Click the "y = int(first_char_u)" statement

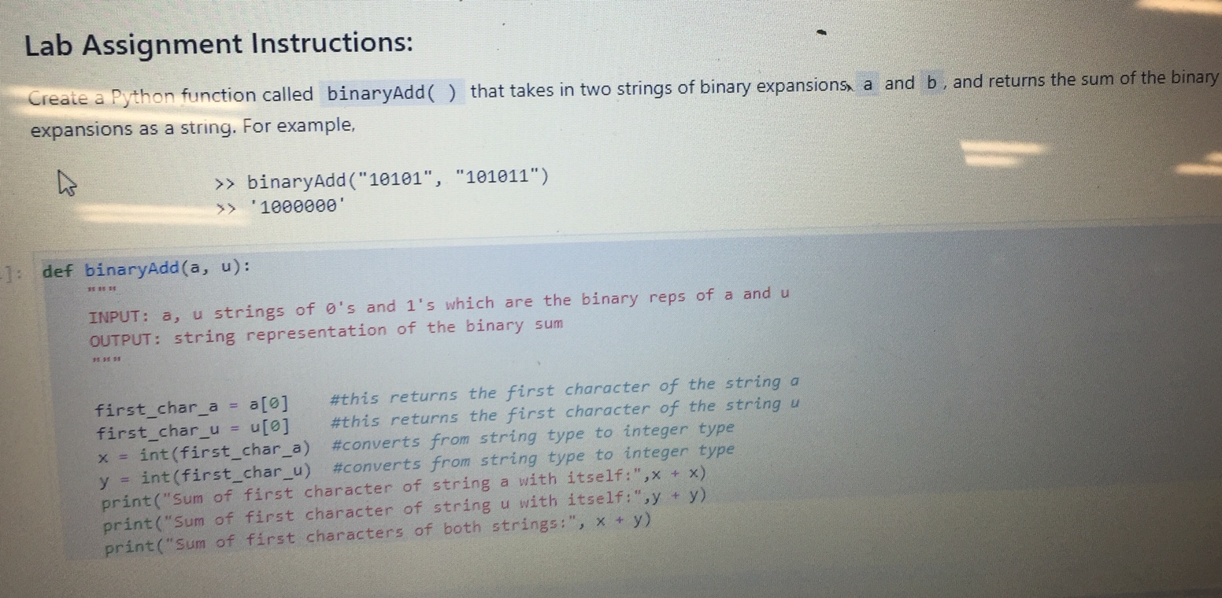(x=206, y=475)
